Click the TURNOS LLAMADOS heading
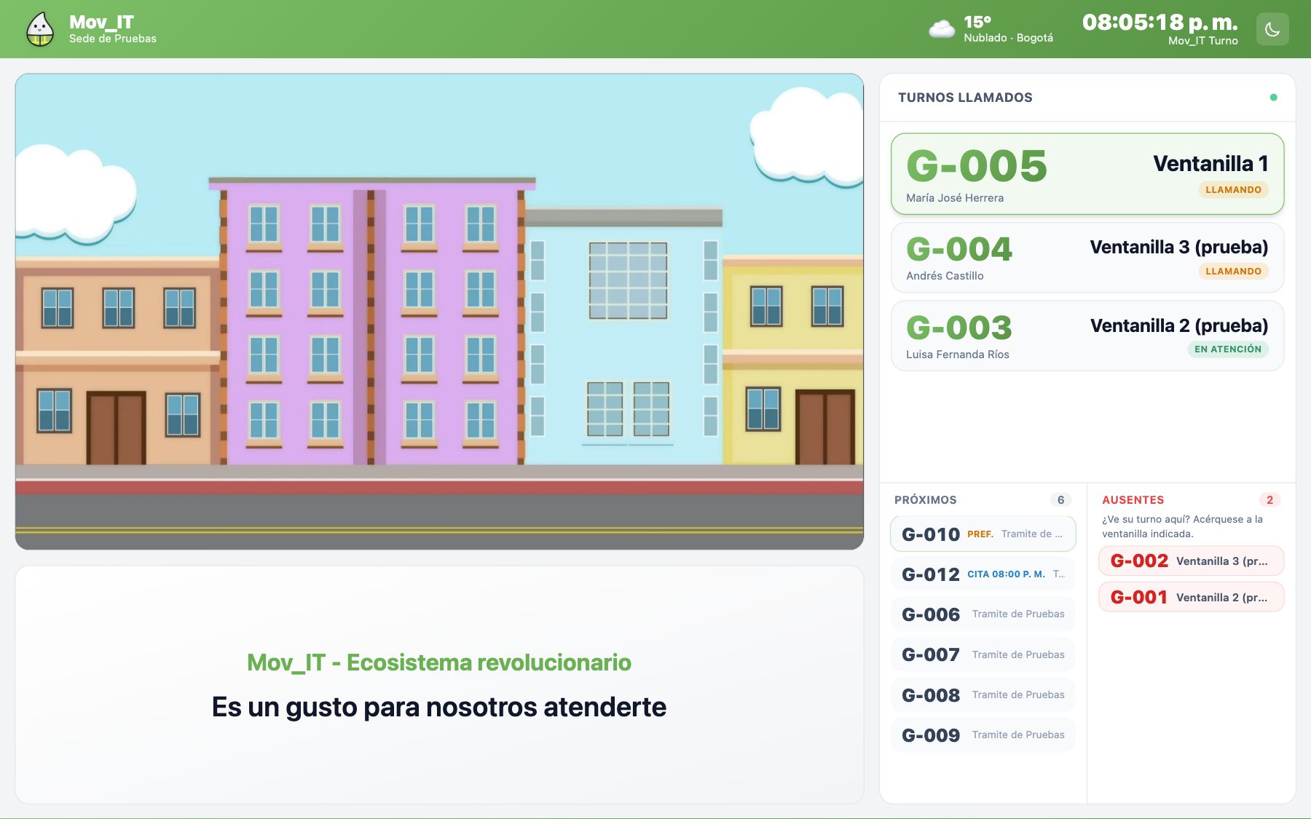The image size is (1311, 819). click(965, 98)
